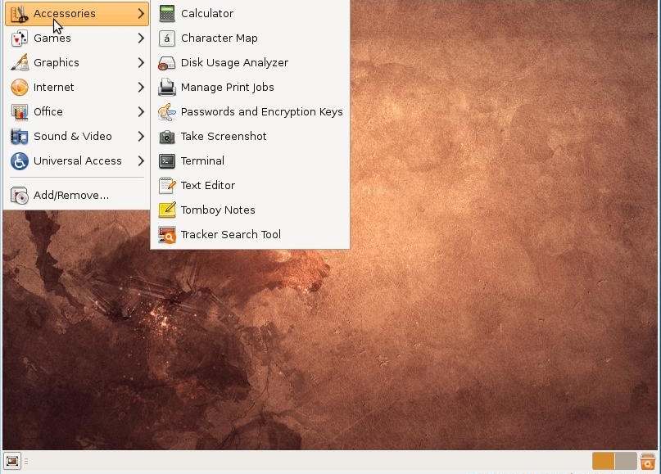Expand the Games submenu arrow
The width and height of the screenshot is (661, 474).
point(141,38)
